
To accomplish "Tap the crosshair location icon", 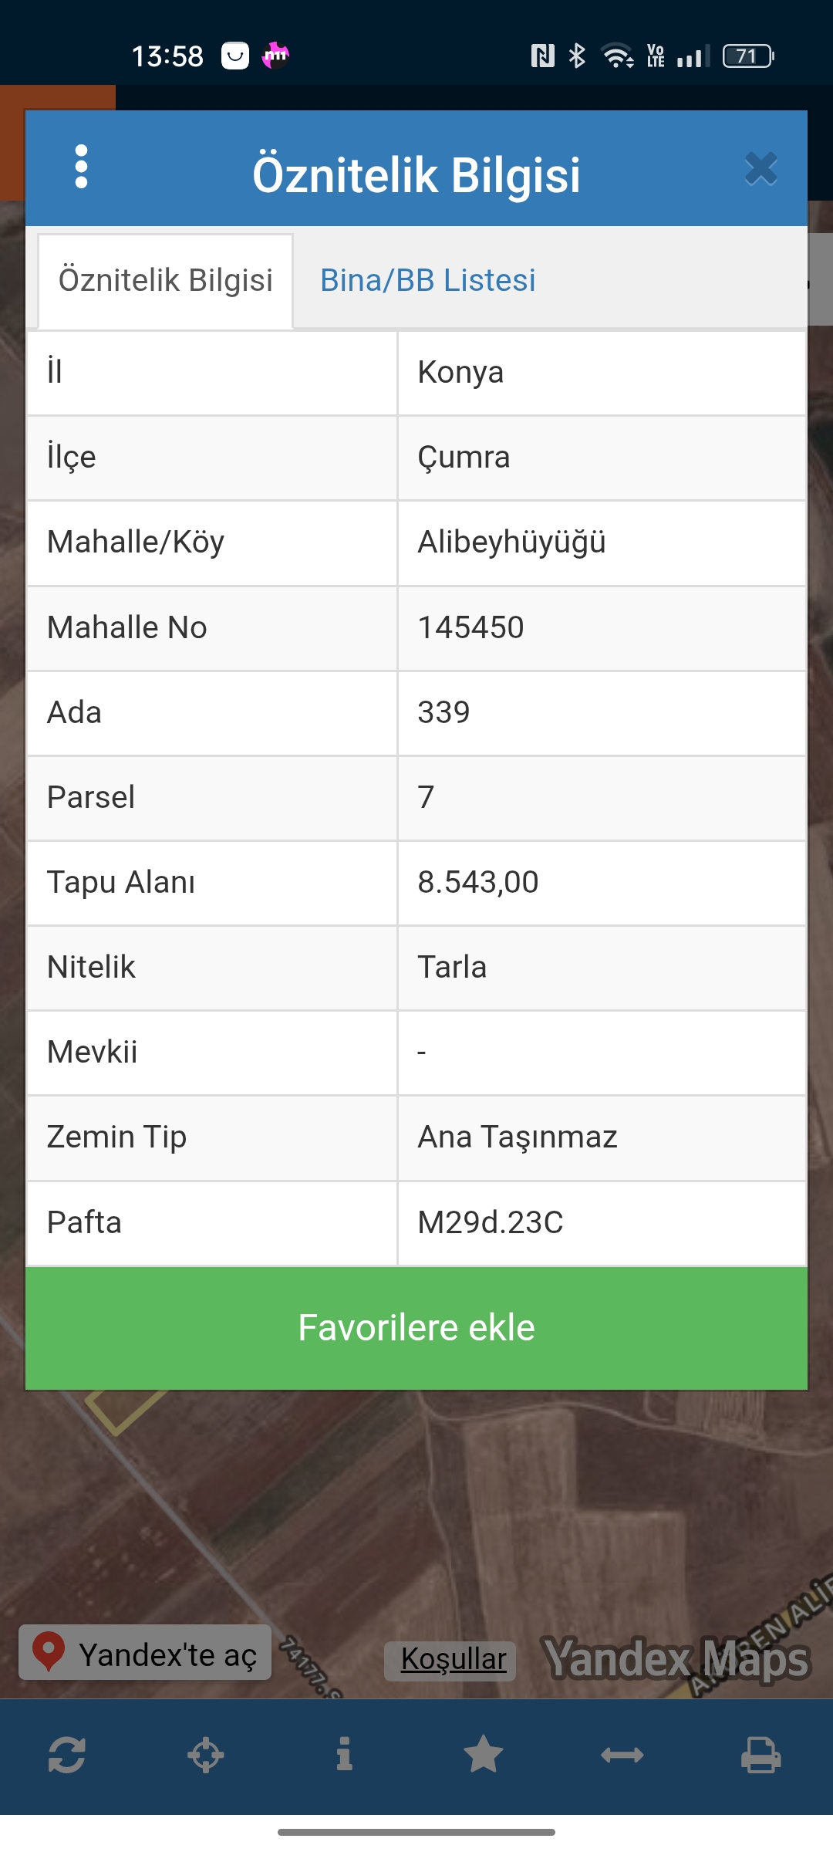I will click(206, 1756).
